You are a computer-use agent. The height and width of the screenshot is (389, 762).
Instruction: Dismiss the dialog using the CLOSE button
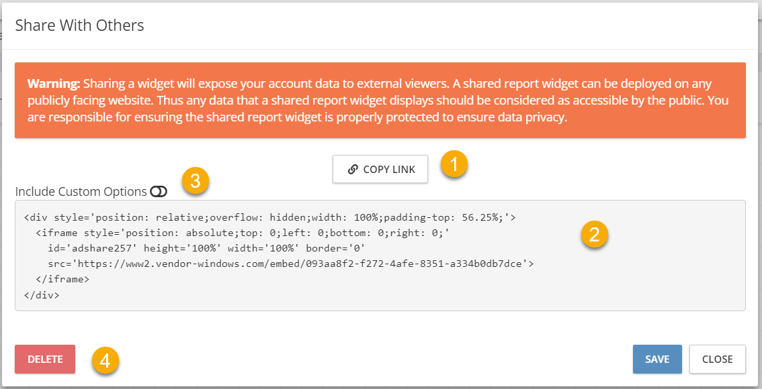point(717,359)
